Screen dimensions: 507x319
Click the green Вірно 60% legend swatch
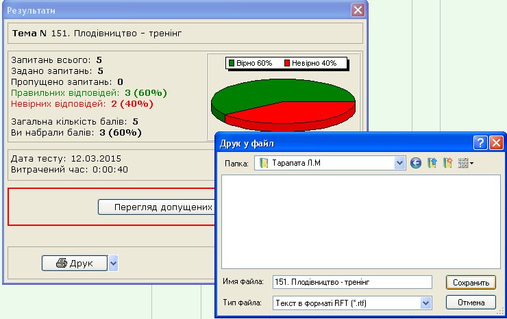(231, 63)
